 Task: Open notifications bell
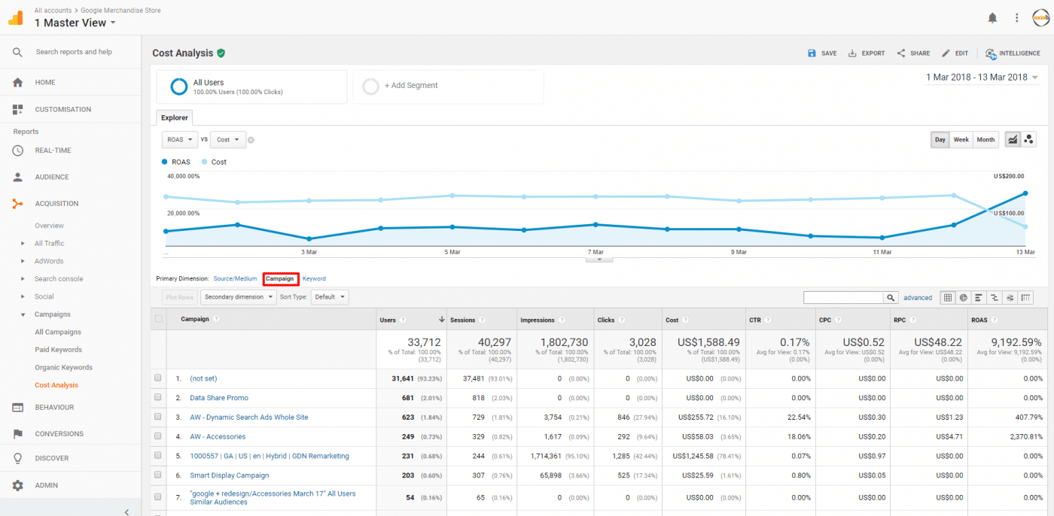[992, 17]
